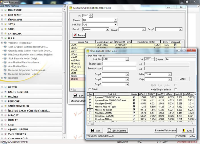Click the İHRACAT module icon
Viewport: 200px width, 144px height.
coord(5,115)
